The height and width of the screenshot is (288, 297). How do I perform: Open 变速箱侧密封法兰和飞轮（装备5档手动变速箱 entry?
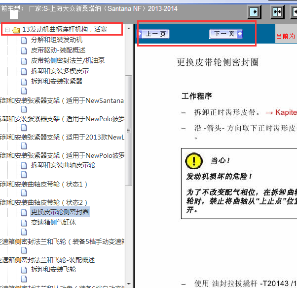click(x=62, y=241)
